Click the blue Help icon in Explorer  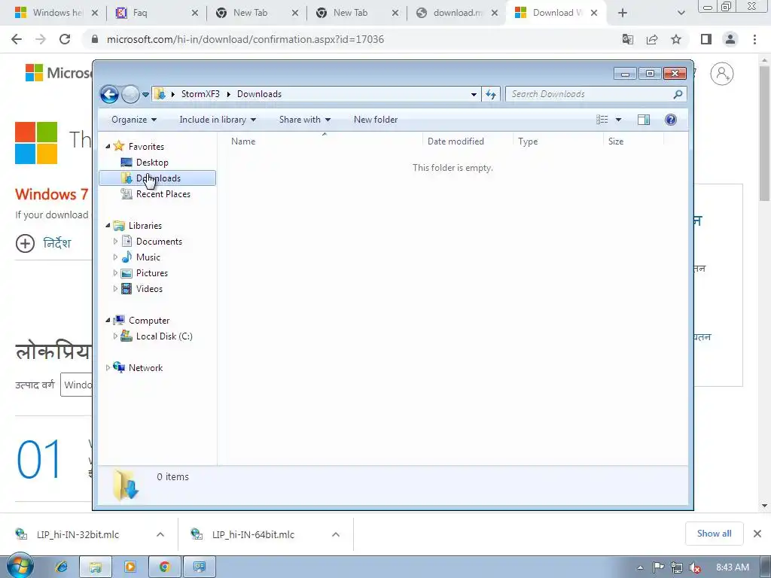(671, 120)
